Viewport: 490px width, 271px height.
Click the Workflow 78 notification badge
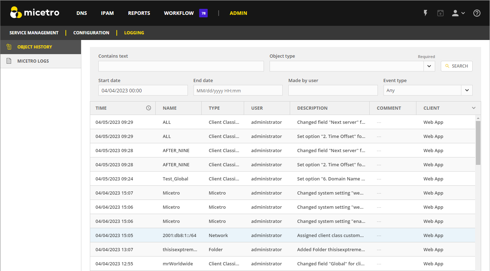pyautogui.click(x=203, y=13)
